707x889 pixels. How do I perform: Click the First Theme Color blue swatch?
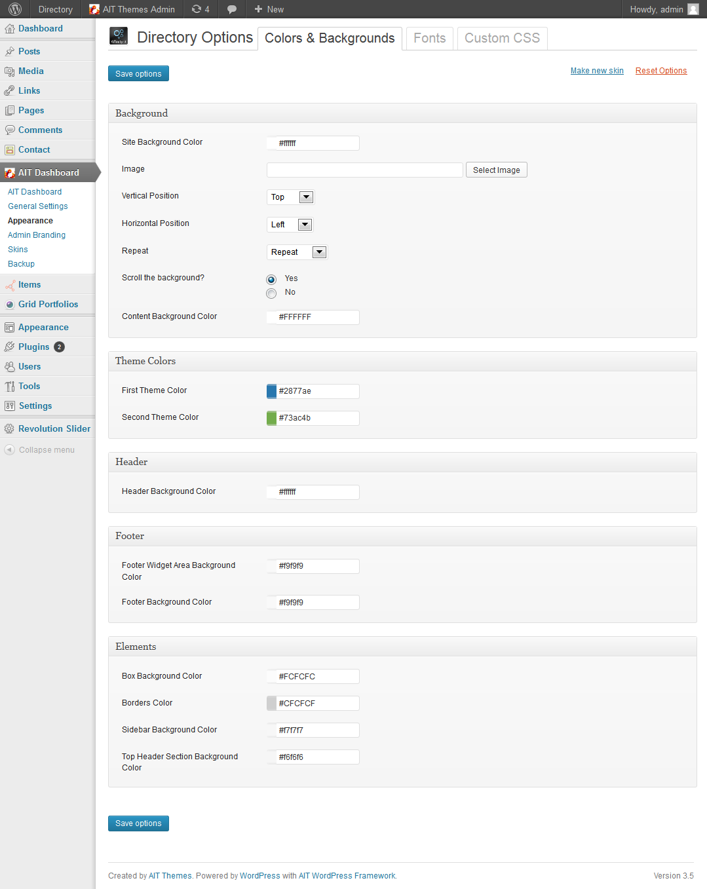(271, 391)
